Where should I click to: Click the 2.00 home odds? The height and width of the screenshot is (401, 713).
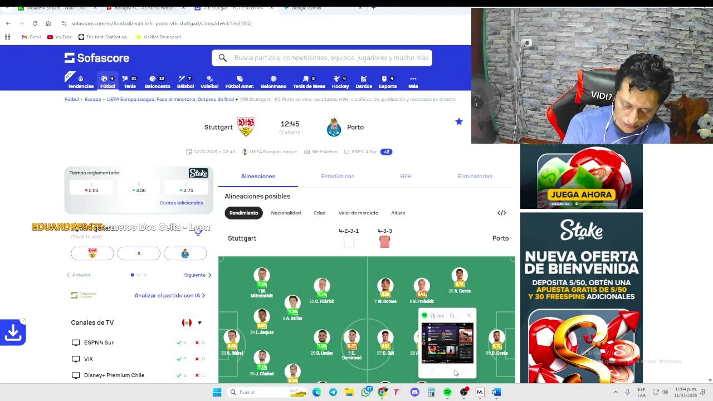91,188
